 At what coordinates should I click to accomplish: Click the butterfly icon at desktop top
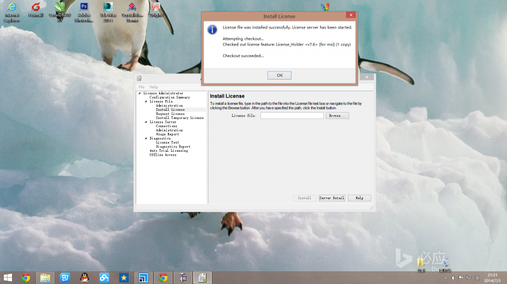click(325, 6)
